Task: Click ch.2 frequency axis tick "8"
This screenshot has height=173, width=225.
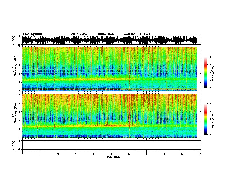Action: (x=20, y=103)
